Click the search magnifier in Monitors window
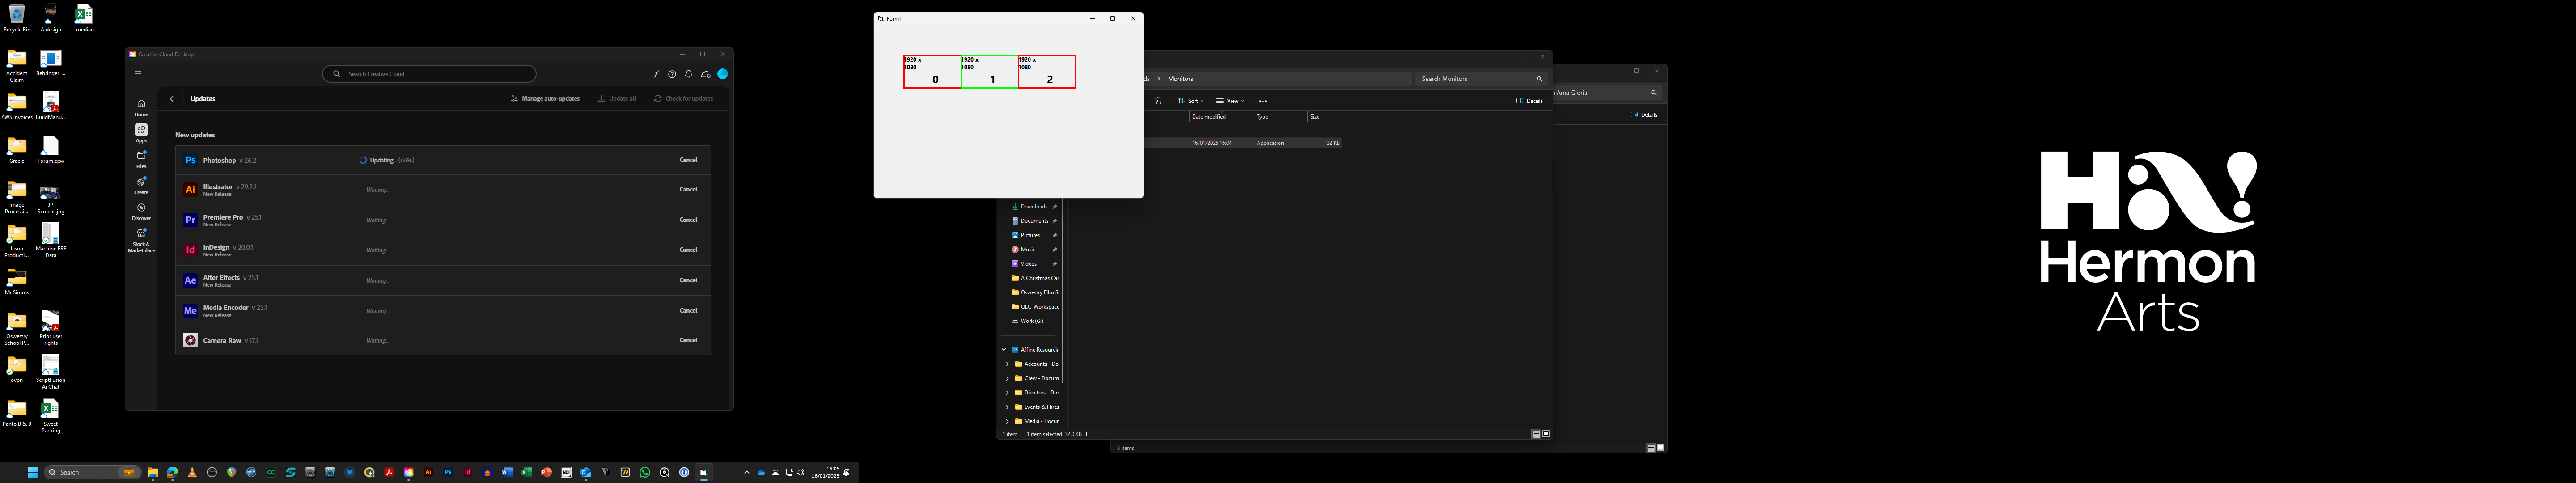This screenshot has height=483, width=2576. click(1539, 79)
